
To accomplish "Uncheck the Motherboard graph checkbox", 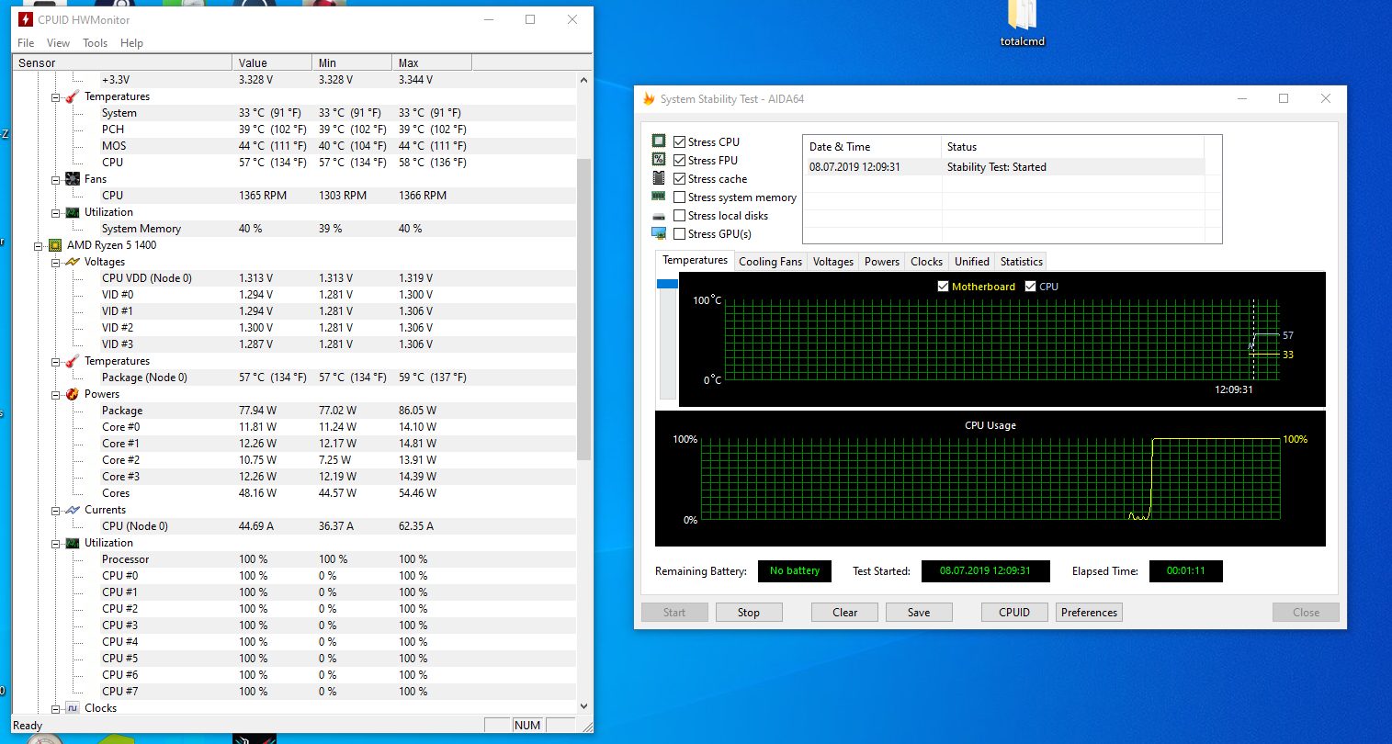I will 943,287.
